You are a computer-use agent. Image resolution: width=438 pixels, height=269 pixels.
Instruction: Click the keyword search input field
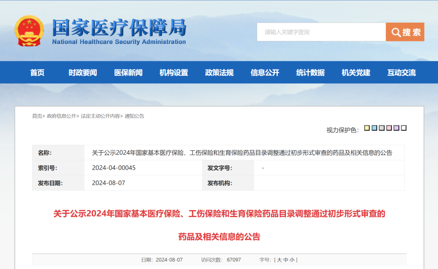pyautogui.click(x=320, y=32)
